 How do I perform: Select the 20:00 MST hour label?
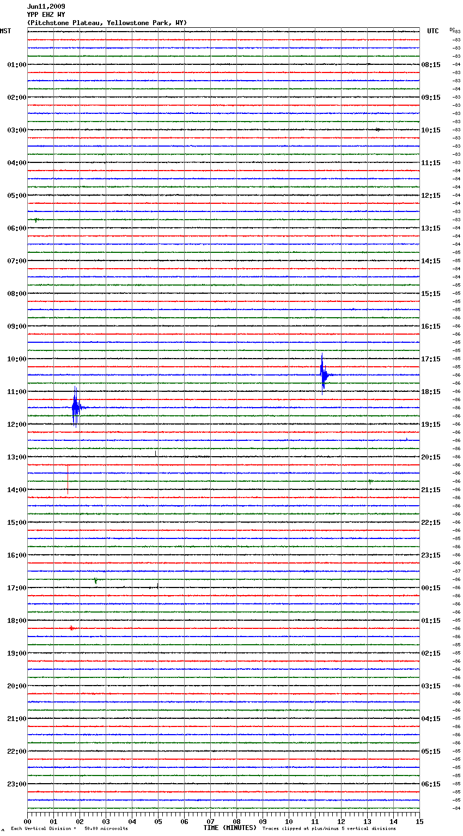(x=17, y=686)
